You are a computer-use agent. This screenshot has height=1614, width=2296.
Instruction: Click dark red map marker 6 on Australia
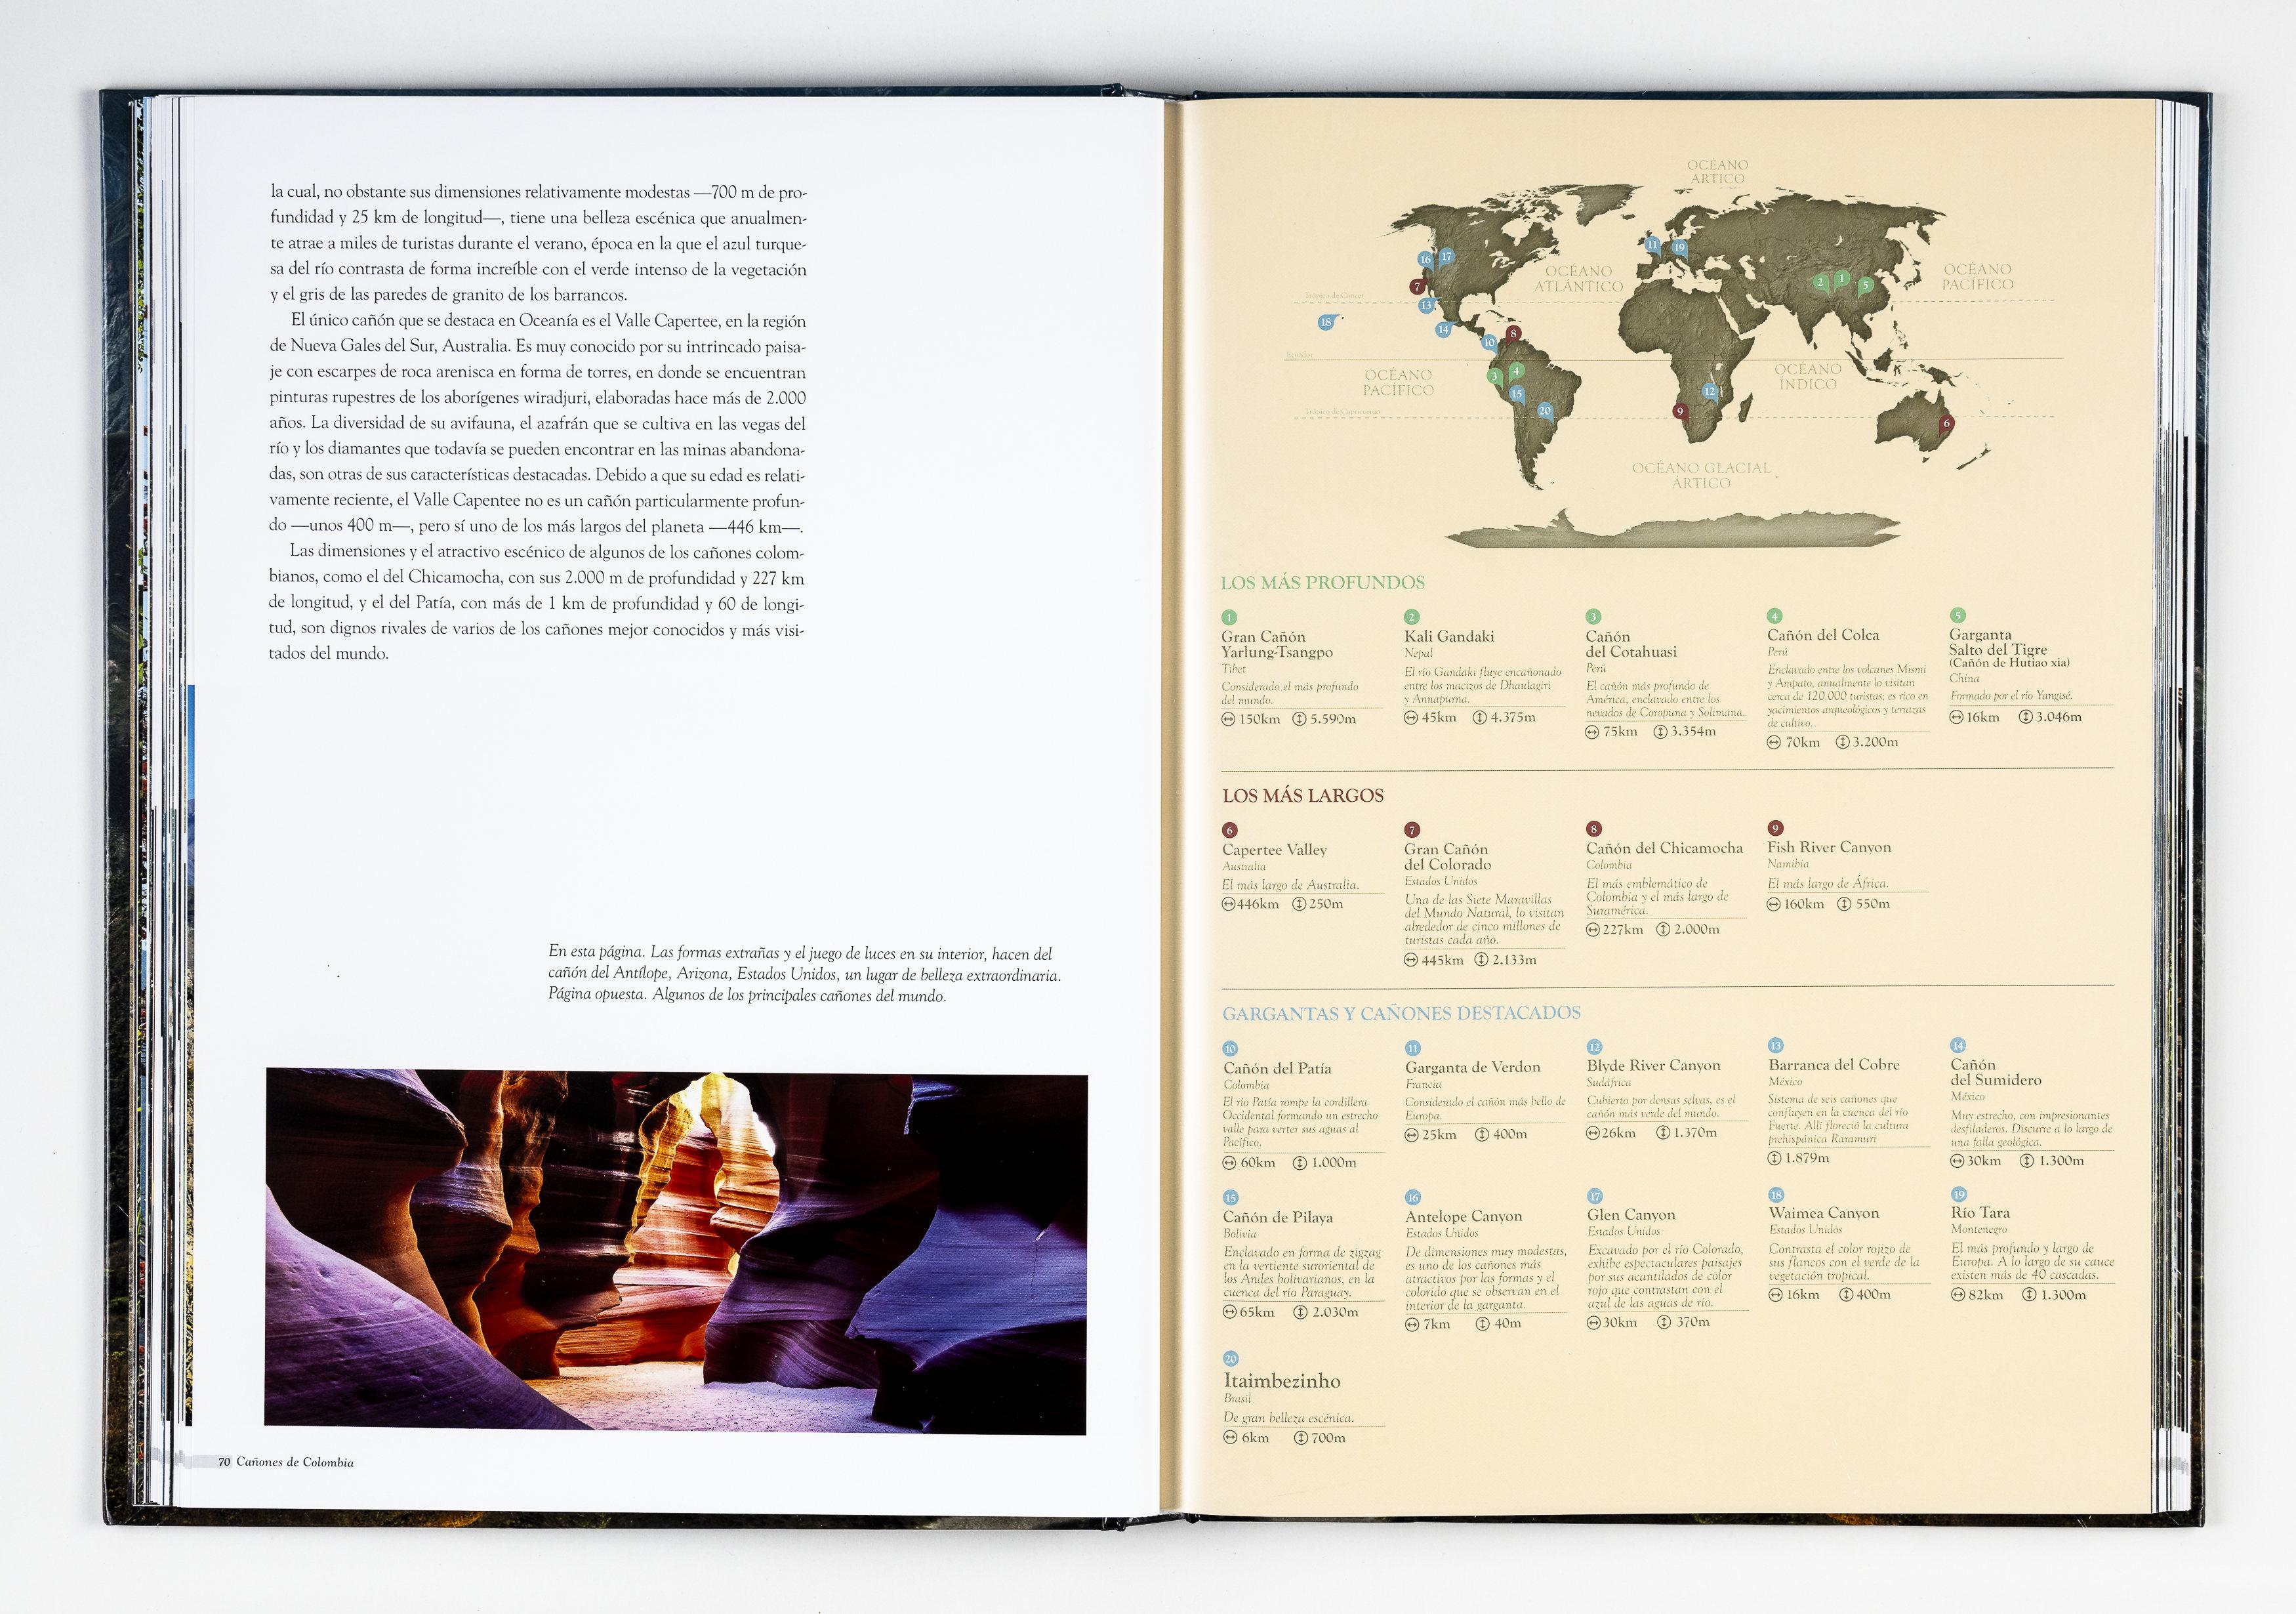click(x=1946, y=424)
